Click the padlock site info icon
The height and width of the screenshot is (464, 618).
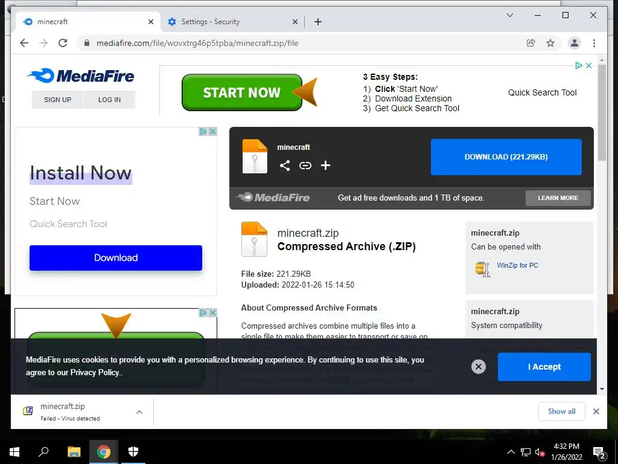tap(87, 43)
